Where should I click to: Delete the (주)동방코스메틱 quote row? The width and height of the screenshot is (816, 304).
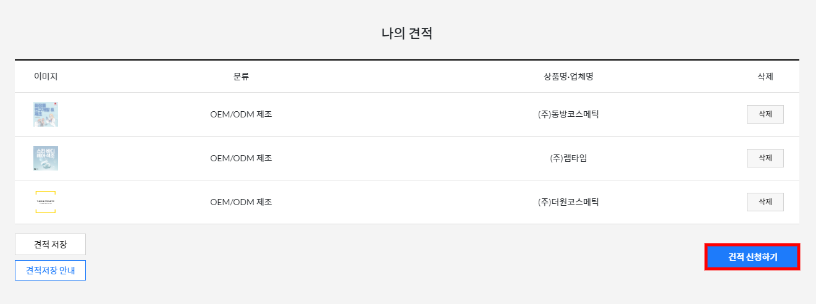tap(765, 114)
